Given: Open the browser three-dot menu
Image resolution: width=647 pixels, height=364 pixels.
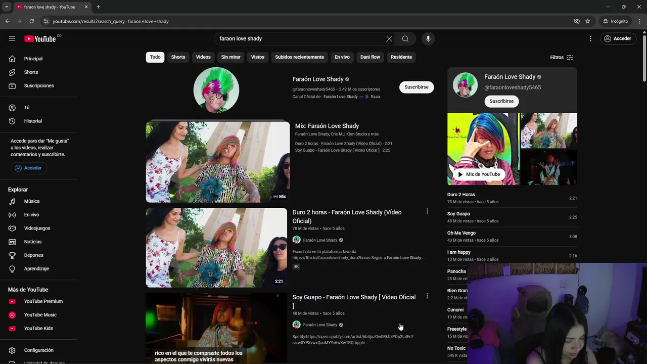Looking at the screenshot, I should [639, 21].
